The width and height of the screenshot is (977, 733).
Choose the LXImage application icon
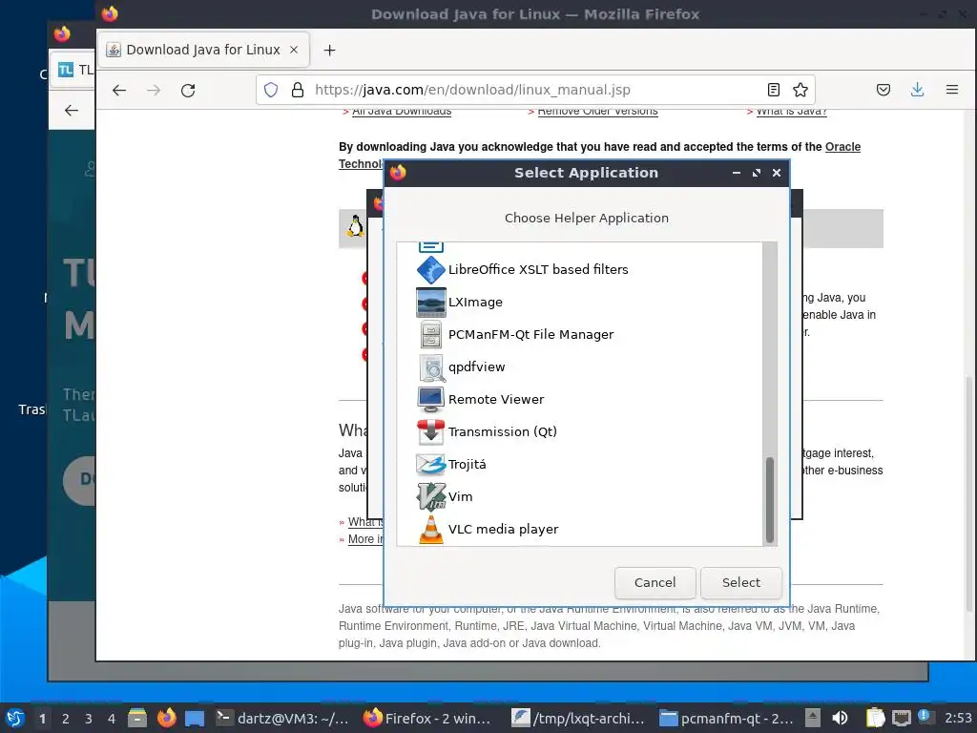[x=430, y=303]
